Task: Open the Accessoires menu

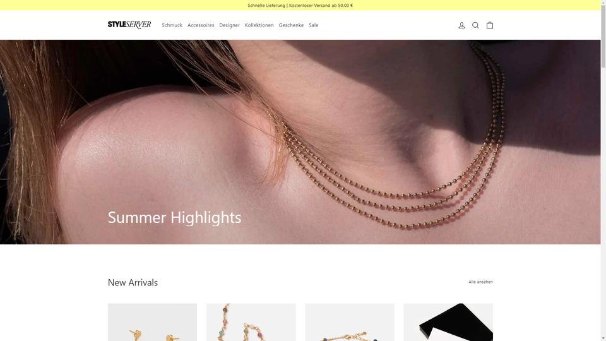Action: 201,25
